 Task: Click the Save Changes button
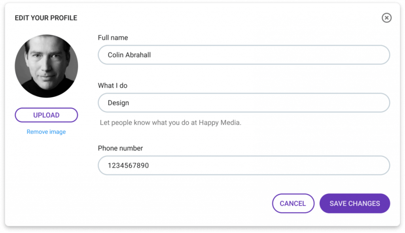point(355,203)
